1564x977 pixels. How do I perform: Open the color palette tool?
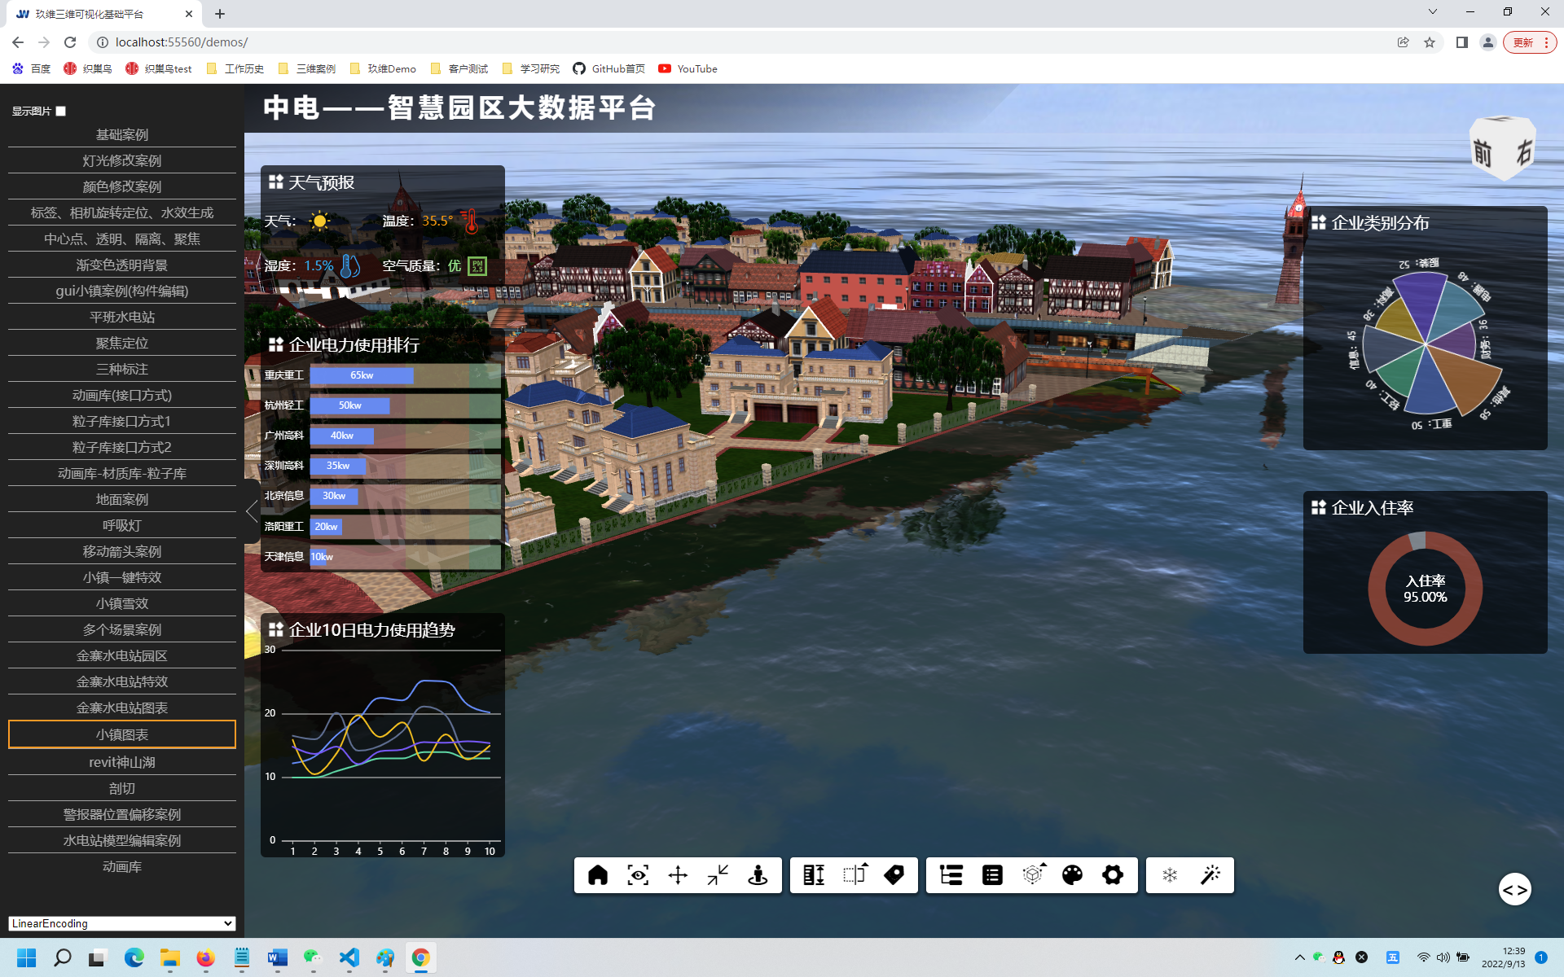click(x=1072, y=875)
